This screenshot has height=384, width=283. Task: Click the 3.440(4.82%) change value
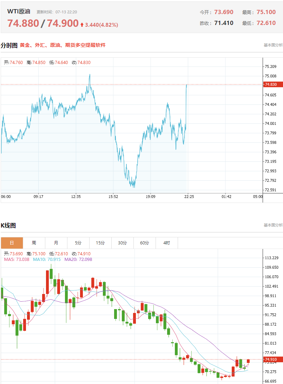pos(101,25)
